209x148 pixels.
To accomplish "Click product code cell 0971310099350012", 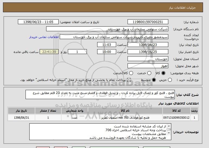I will point(176,118).
